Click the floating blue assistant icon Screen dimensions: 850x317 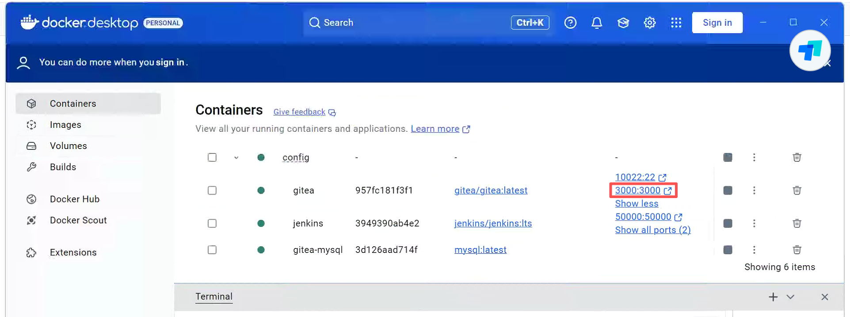[810, 50]
